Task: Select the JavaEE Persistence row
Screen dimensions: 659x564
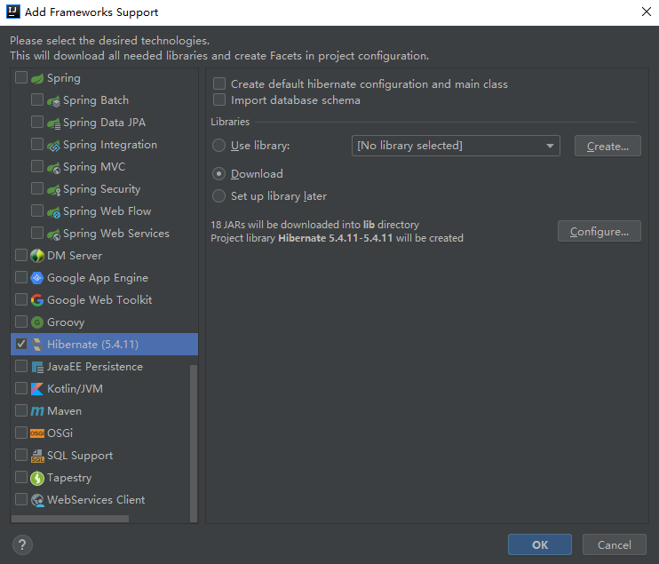Action: [x=104, y=367]
